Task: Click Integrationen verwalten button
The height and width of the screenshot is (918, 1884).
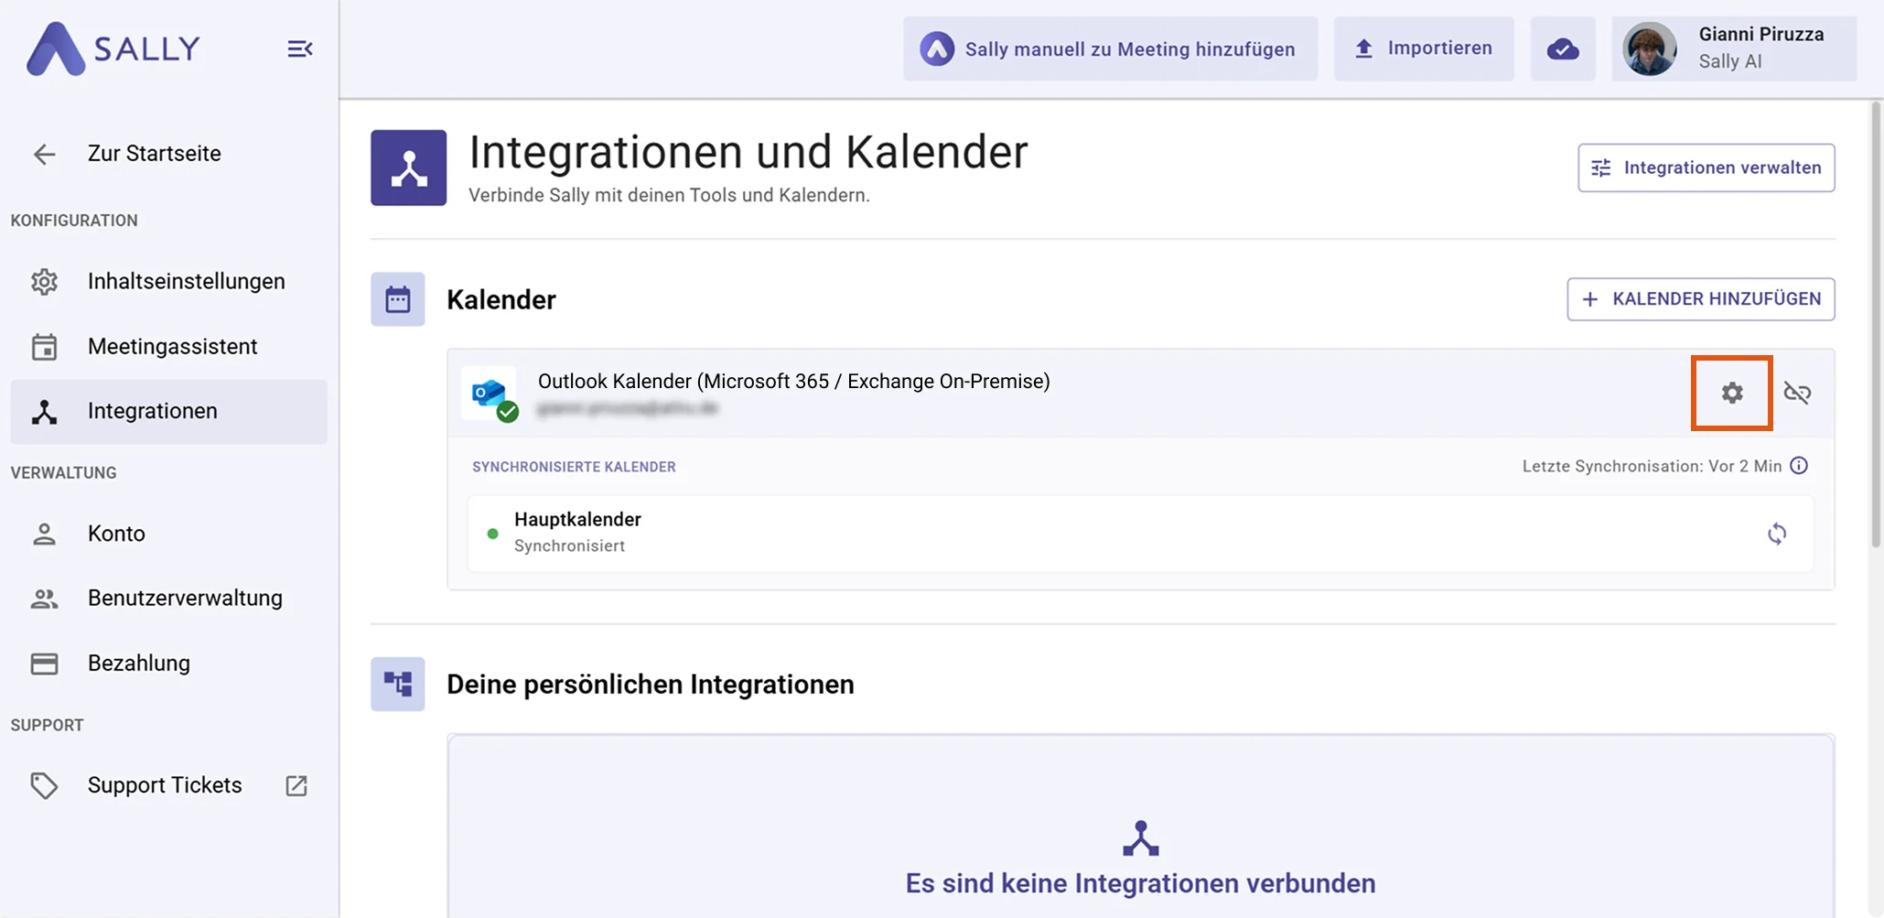Action: click(x=1706, y=167)
